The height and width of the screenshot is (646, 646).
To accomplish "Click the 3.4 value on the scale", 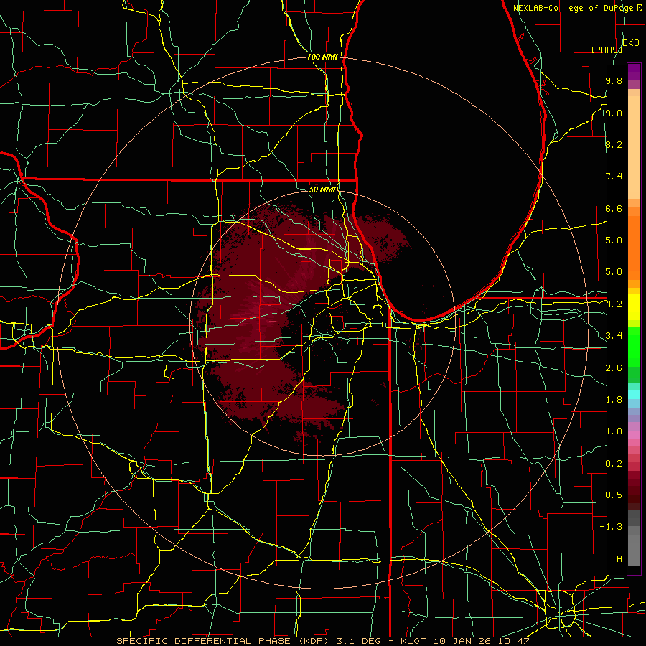I will click(x=614, y=336).
